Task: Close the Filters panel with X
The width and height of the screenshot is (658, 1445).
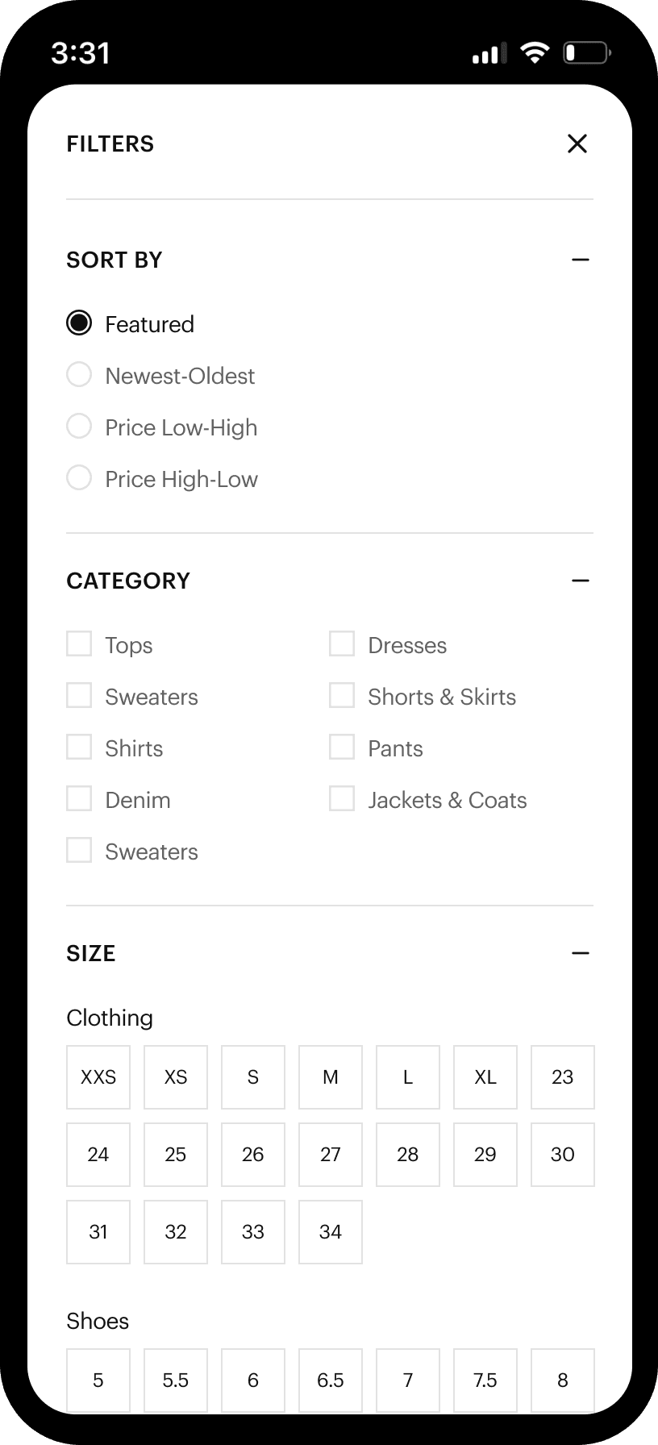Action: (577, 144)
